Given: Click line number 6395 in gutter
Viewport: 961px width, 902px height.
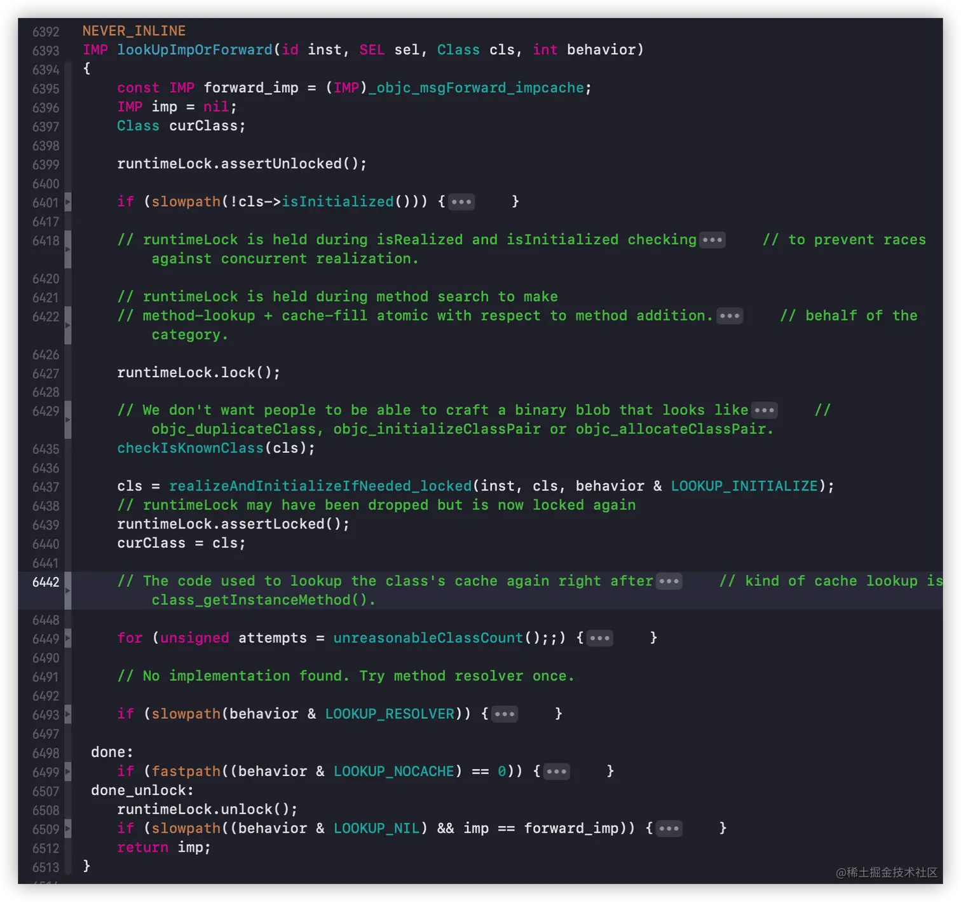Looking at the screenshot, I should pyautogui.click(x=46, y=89).
